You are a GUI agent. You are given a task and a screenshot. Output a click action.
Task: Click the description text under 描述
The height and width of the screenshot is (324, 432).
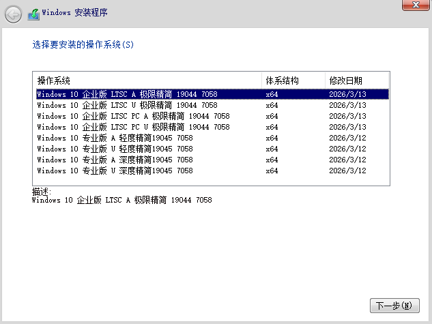tap(121, 201)
